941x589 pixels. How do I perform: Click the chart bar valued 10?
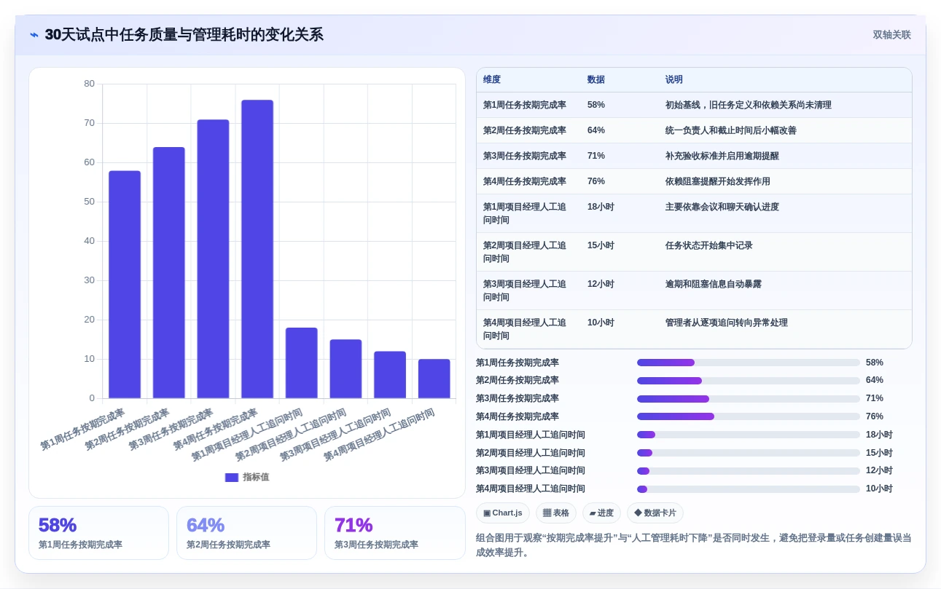click(x=434, y=379)
